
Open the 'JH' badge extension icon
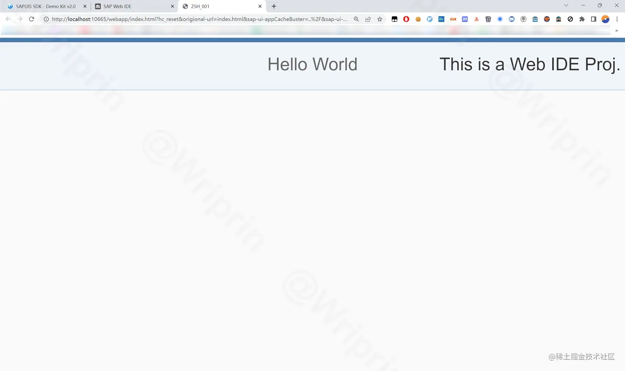point(465,19)
